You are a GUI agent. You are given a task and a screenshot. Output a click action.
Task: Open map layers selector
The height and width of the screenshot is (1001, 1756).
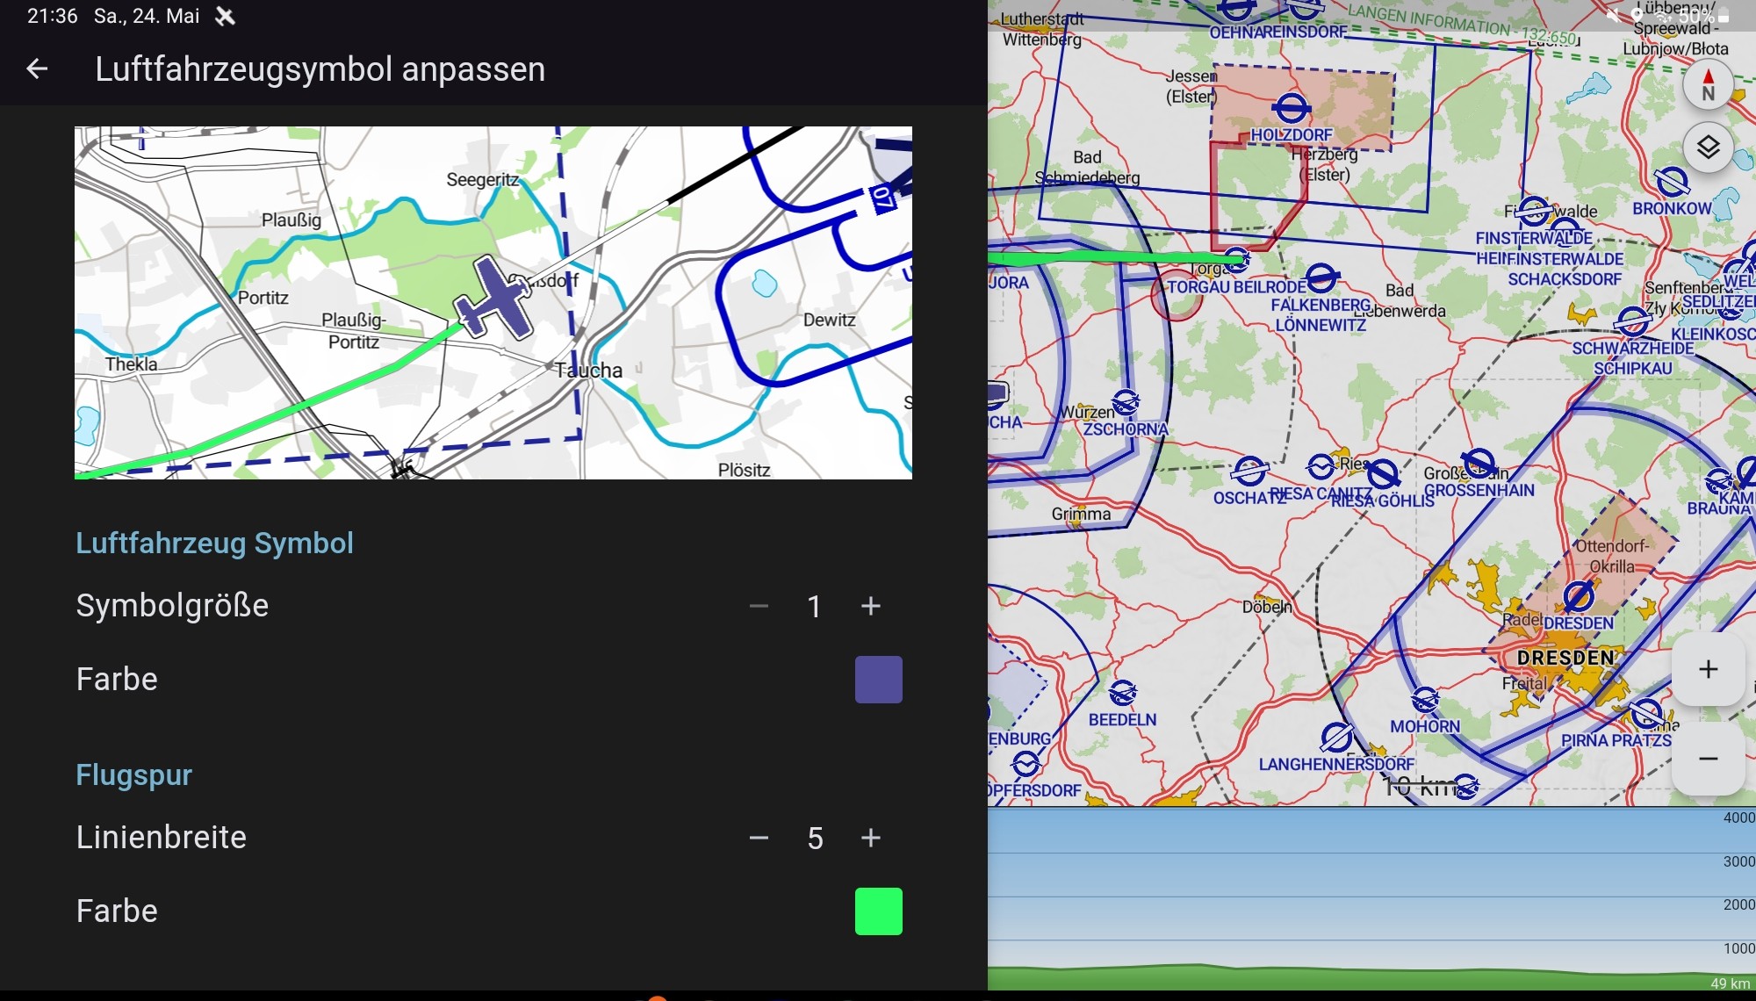(1708, 147)
